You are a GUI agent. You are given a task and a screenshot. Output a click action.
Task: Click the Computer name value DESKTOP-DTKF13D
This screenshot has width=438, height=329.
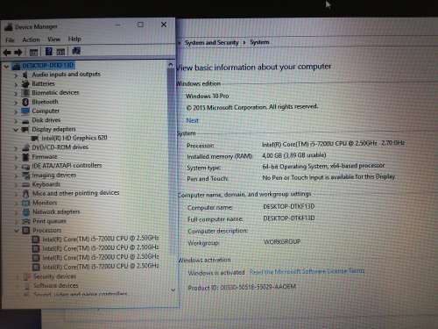pyautogui.click(x=289, y=206)
